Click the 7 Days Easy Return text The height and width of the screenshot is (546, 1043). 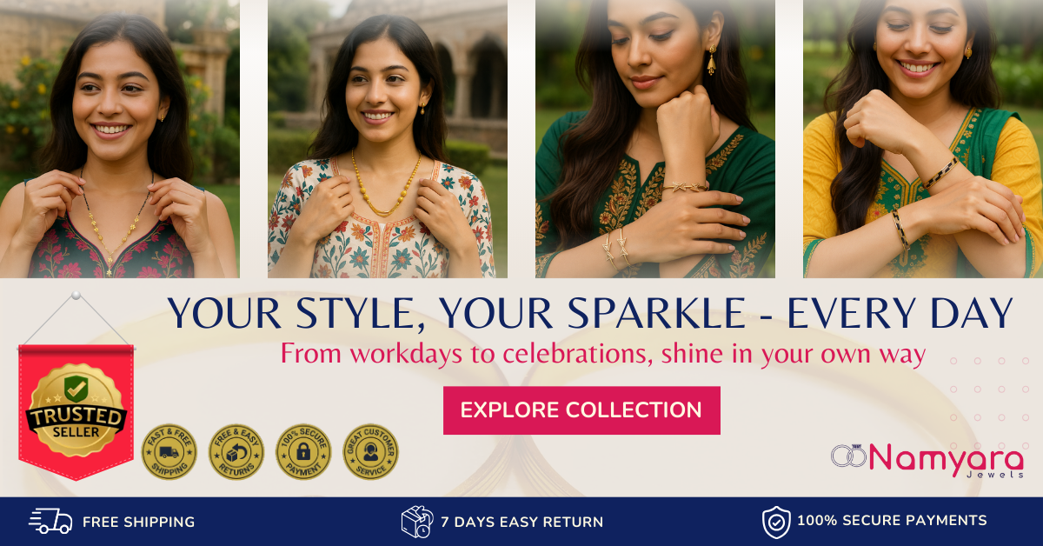(x=521, y=523)
